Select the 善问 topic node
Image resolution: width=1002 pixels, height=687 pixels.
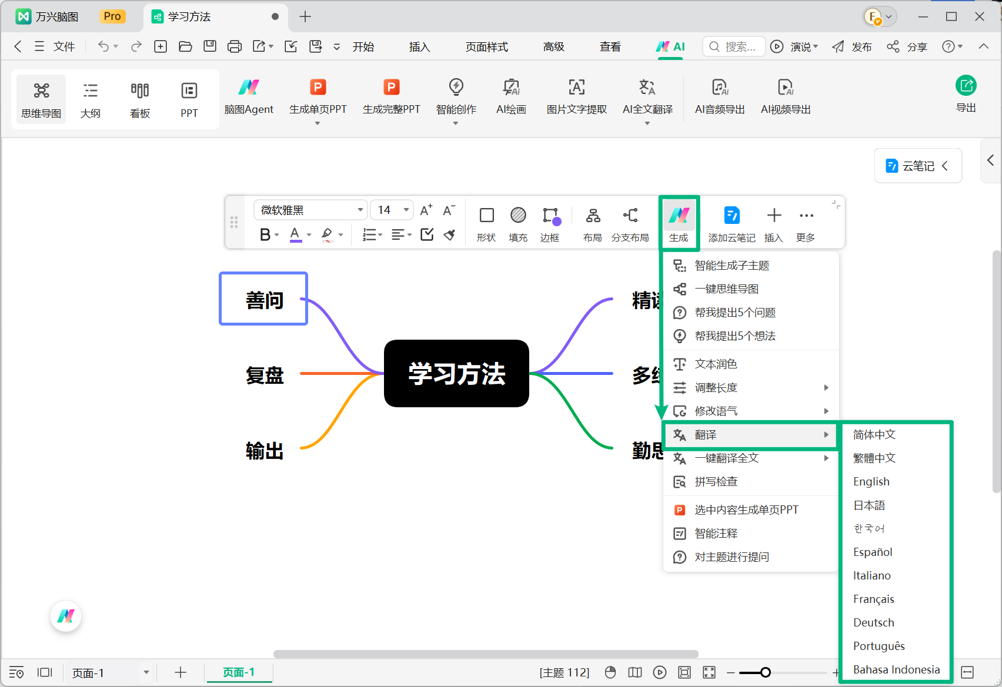[x=264, y=299]
